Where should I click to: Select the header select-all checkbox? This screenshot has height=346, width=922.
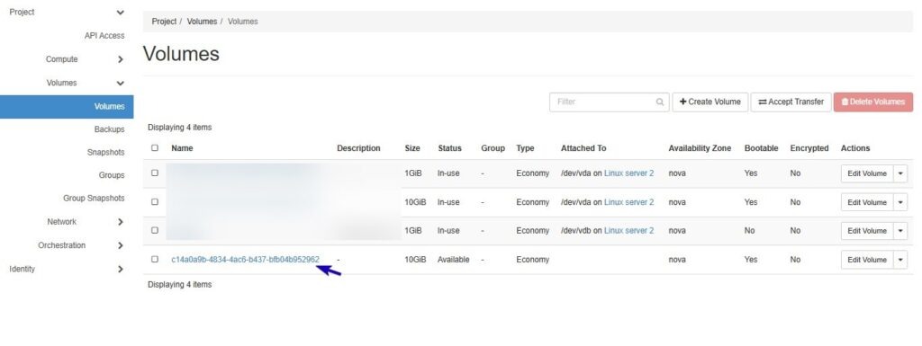155,147
